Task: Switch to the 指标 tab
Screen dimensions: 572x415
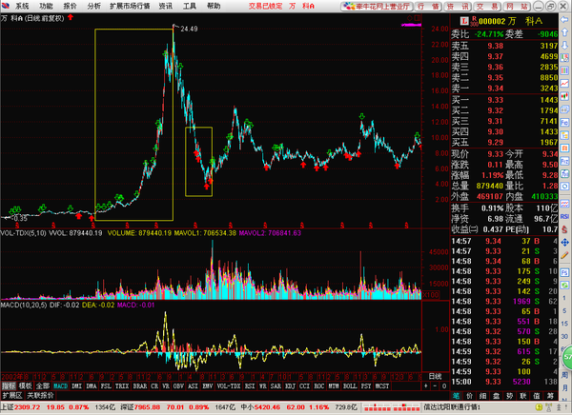Action: pyautogui.click(x=9, y=385)
